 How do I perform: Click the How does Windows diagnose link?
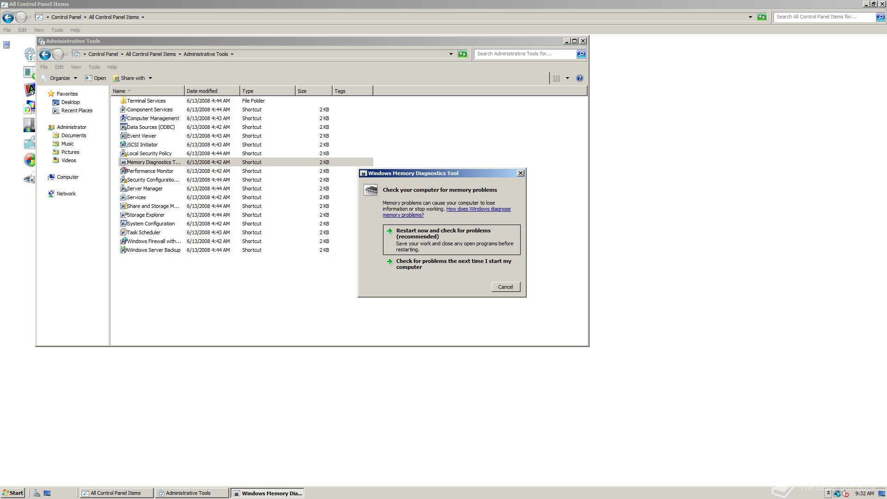pyautogui.click(x=478, y=209)
